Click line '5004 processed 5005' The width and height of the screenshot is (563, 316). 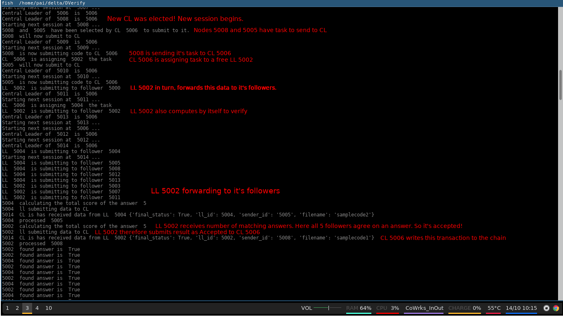33,221
